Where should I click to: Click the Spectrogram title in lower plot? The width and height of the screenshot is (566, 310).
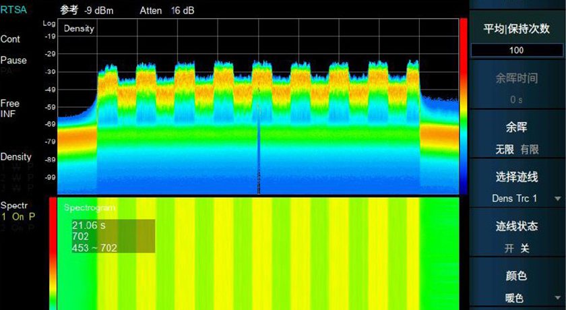pyautogui.click(x=90, y=208)
